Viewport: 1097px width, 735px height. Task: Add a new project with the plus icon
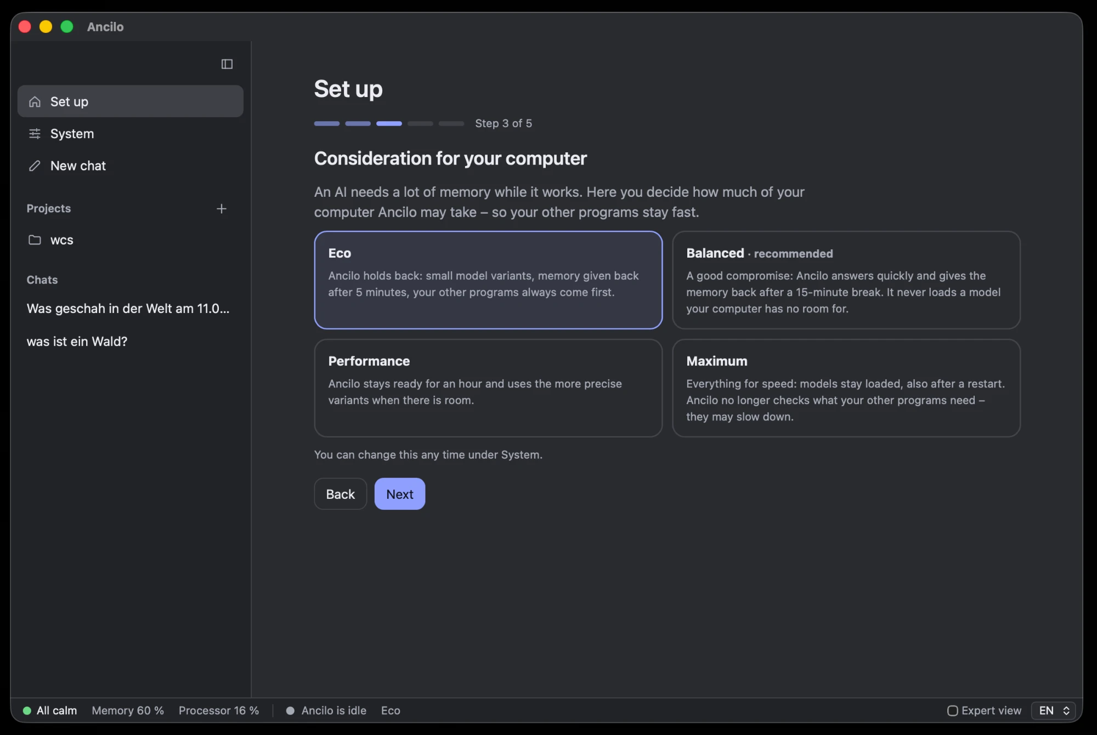coord(222,209)
